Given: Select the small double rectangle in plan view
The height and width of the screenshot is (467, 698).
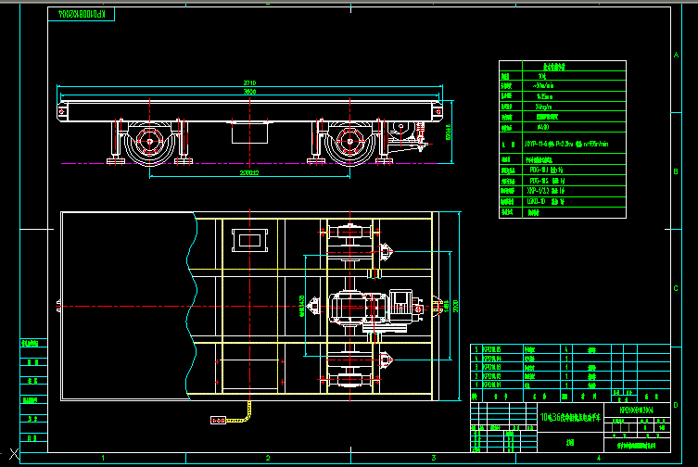Looking at the screenshot, I should pos(249,241).
